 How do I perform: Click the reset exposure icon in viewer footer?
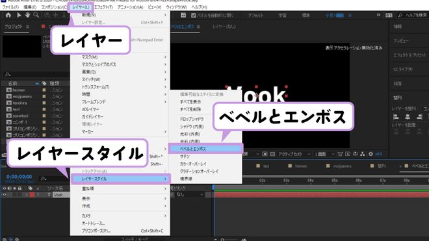point(370,154)
